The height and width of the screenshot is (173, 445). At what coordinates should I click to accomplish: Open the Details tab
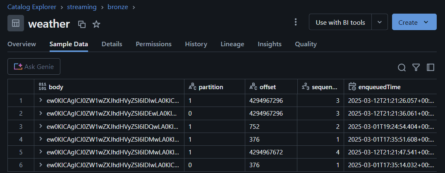click(112, 44)
